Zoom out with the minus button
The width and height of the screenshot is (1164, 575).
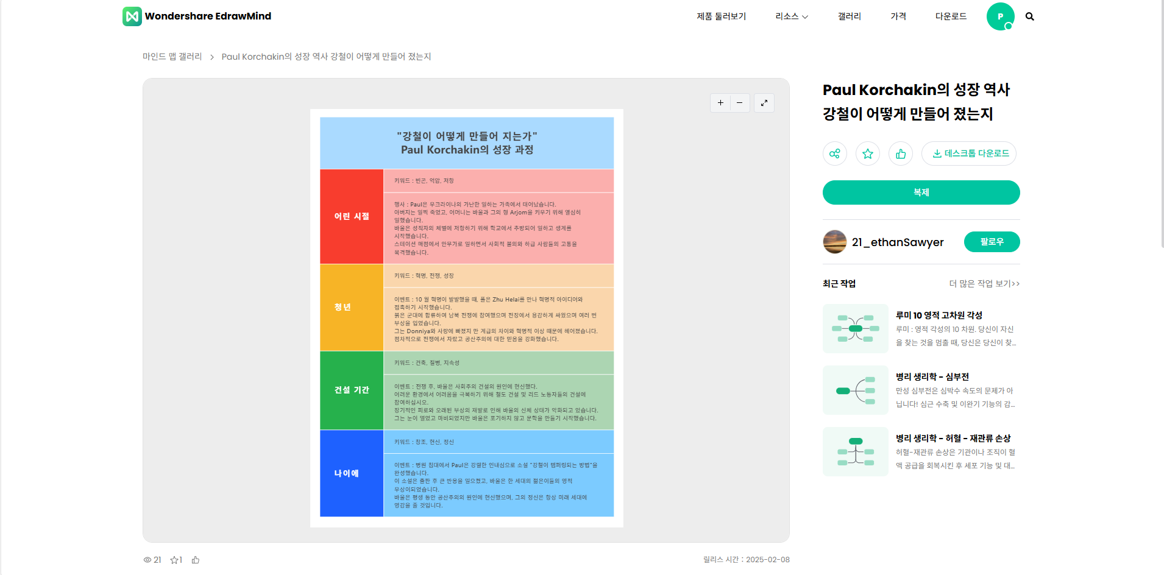click(x=739, y=103)
